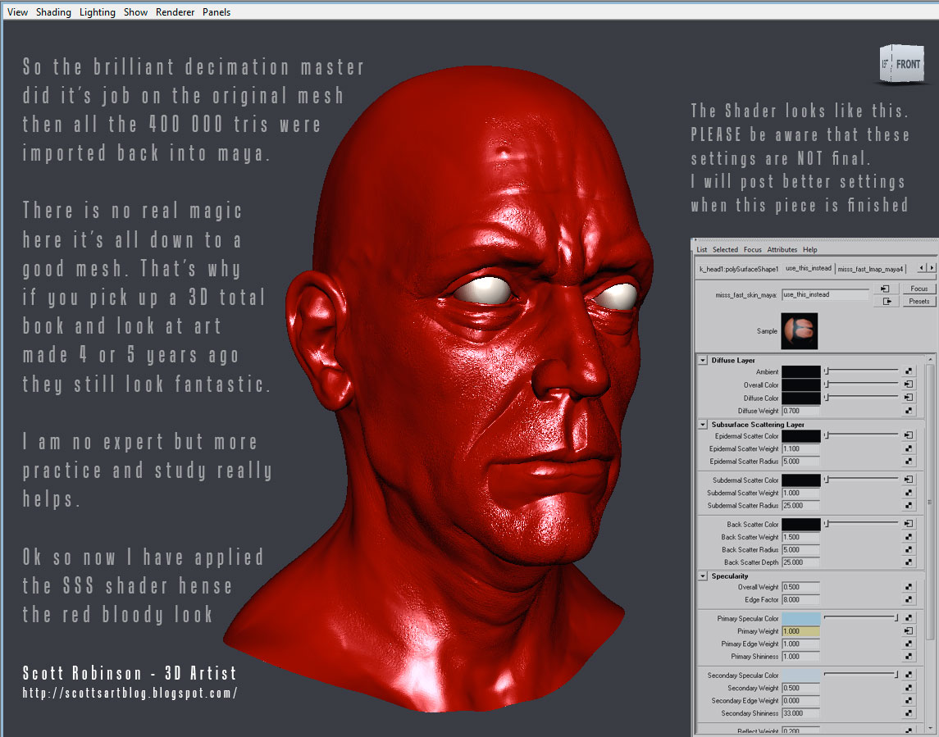Screen dimensions: 939x737
Task: Switch to the misss_fast_lmap_maya4 tab
Action: click(870, 269)
